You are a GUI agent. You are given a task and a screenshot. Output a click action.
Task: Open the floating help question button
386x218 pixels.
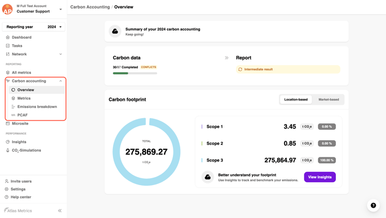tap(373, 205)
